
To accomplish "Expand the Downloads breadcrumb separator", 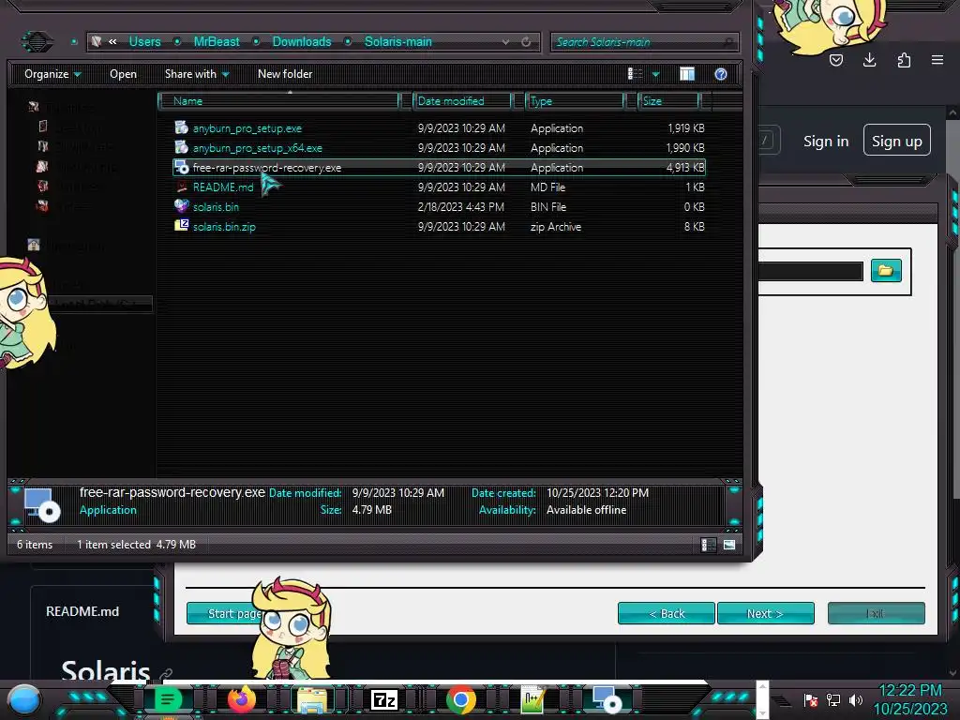I will point(348,41).
